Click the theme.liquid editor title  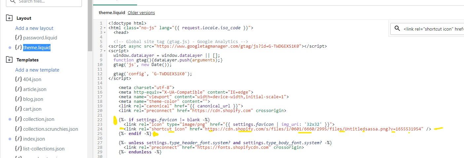click(112, 13)
